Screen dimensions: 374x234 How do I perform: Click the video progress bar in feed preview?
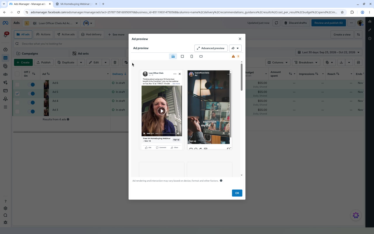click(165, 133)
